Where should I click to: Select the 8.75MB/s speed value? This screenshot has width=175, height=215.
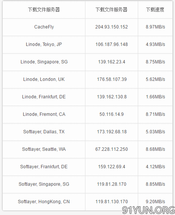[155, 62]
